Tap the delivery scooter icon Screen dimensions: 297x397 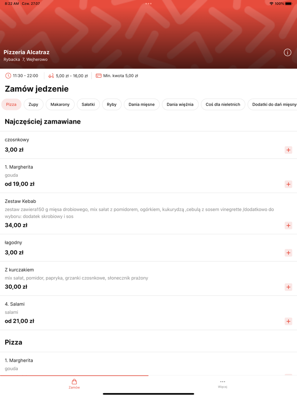(51, 76)
